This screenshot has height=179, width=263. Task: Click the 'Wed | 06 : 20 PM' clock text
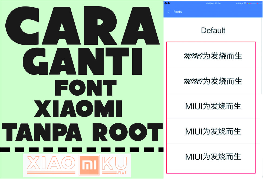tap(213, 3)
